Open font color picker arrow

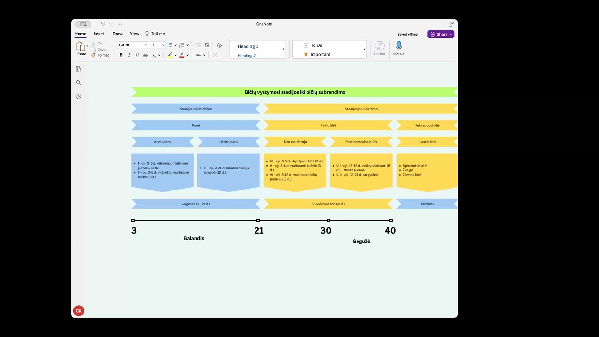pyautogui.click(x=188, y=55)
